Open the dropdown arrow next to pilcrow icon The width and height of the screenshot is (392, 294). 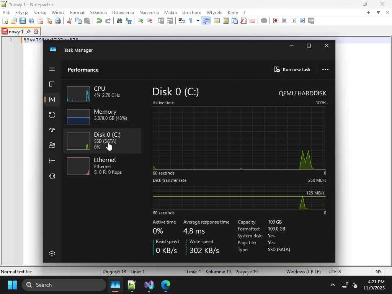tap(198, 21)
